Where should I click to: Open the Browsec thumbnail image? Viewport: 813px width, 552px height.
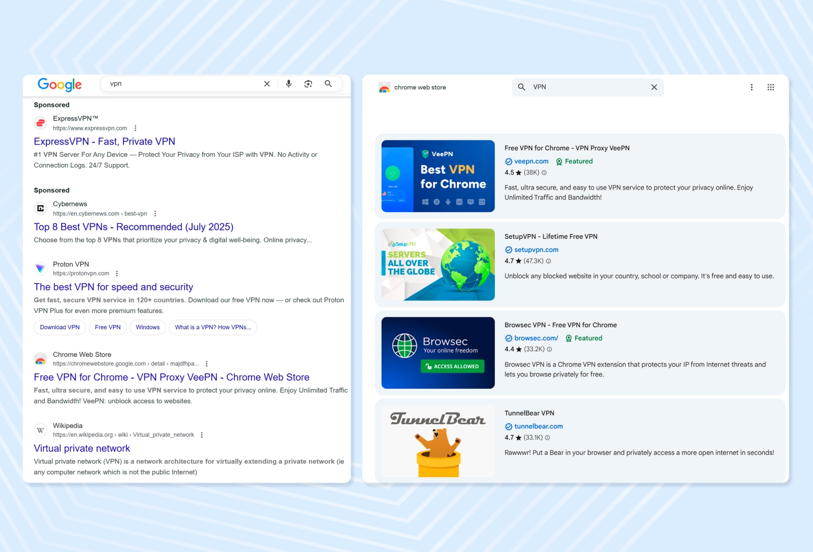[438, 353]
